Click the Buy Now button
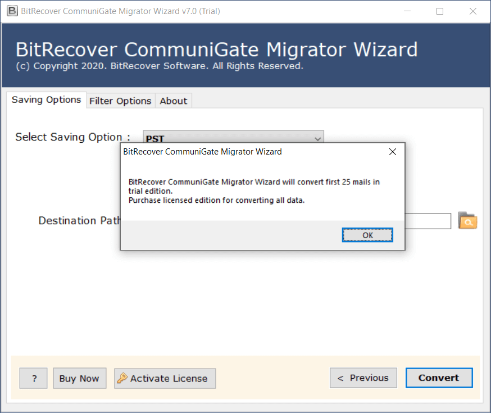Screen dimensions: 491x413 80,378
